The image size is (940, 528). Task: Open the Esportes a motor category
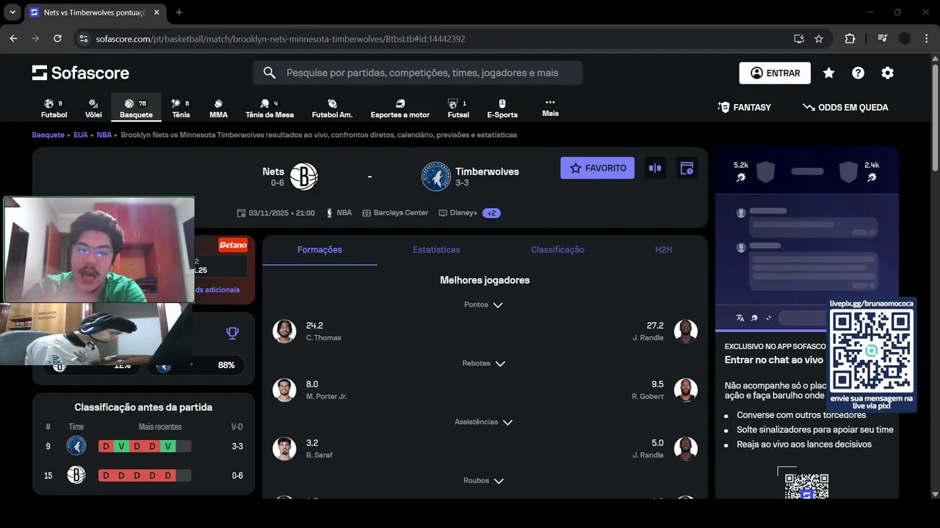(400, 109)
